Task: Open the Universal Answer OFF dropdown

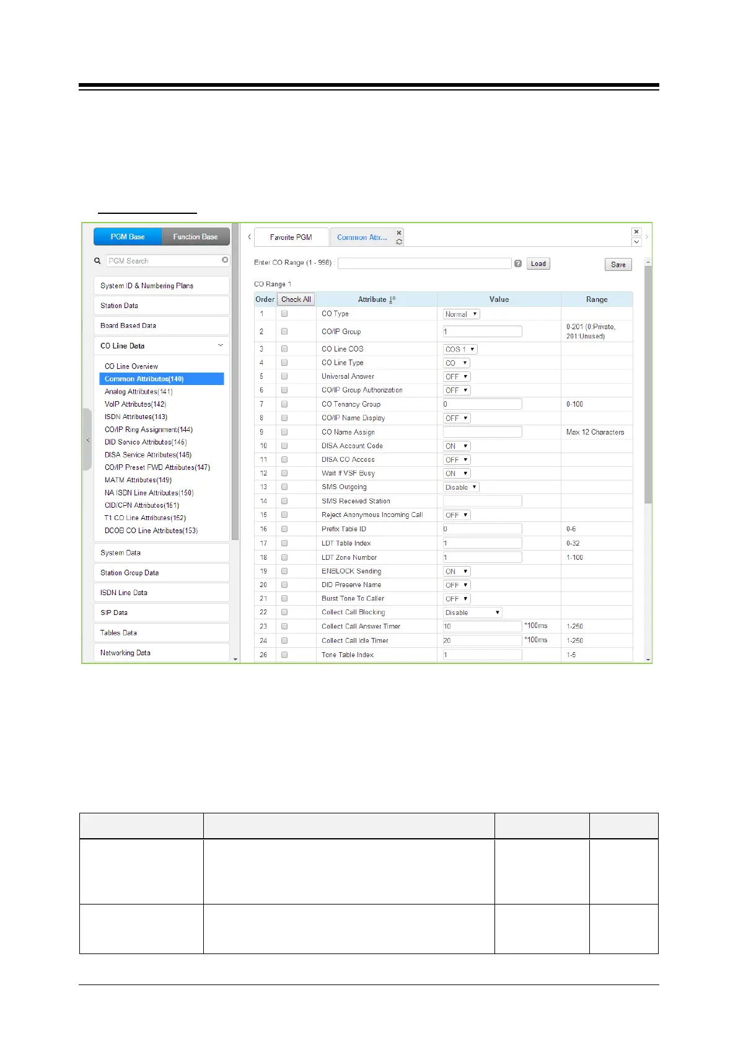Action: coord(457,377)
